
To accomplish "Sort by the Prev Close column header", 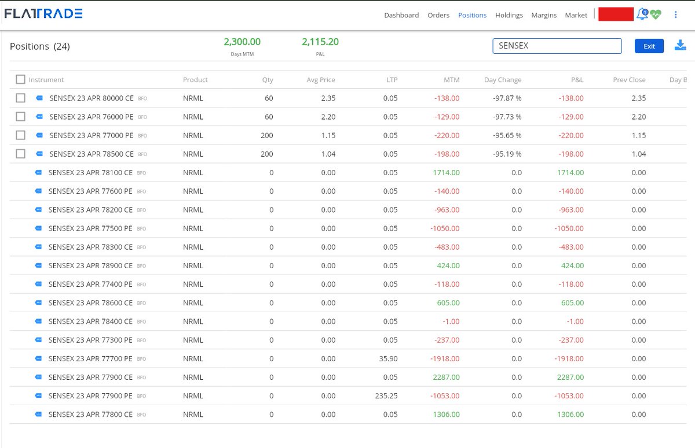I will point(629,80).
